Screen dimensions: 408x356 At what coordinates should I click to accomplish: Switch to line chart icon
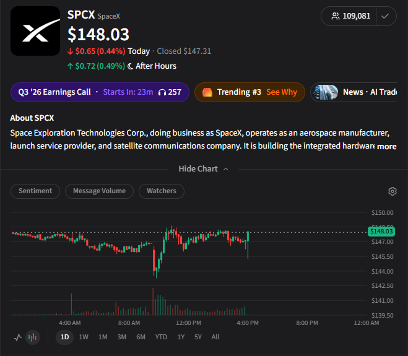[x=18, y=337]
